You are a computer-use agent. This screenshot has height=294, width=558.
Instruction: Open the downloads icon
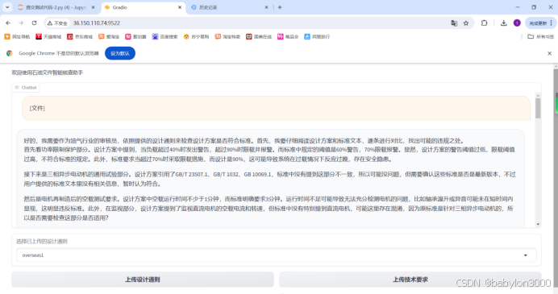[503, 23]
